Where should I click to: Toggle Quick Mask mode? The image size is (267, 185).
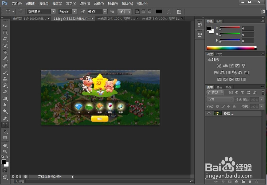pos(5,170)
